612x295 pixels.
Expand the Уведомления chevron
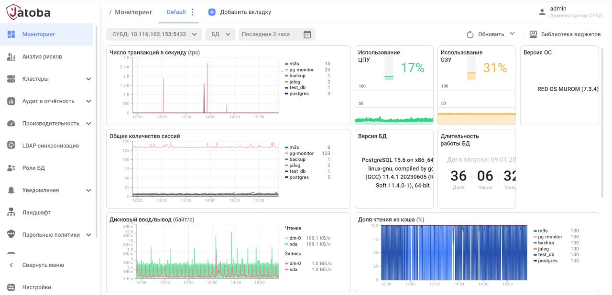[88, 190]
